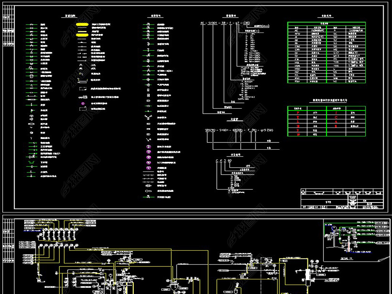This screenshot has height=294, width=392.
Task: Click the red "A" letter in lower table
Action: point(336,122)
